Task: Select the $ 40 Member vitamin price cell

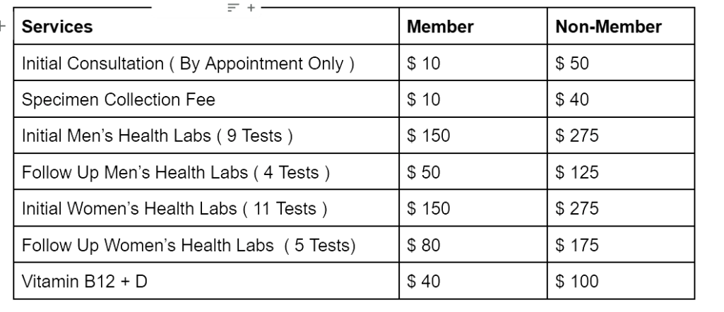Action: click(x=425, y=282)
